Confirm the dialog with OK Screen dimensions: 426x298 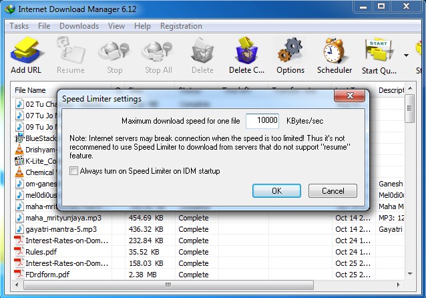276,190
